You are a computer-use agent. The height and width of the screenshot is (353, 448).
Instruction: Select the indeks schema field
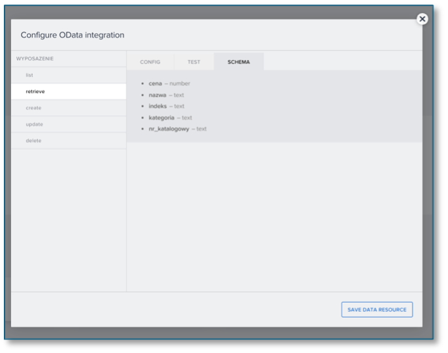click(x=158, y=106)
